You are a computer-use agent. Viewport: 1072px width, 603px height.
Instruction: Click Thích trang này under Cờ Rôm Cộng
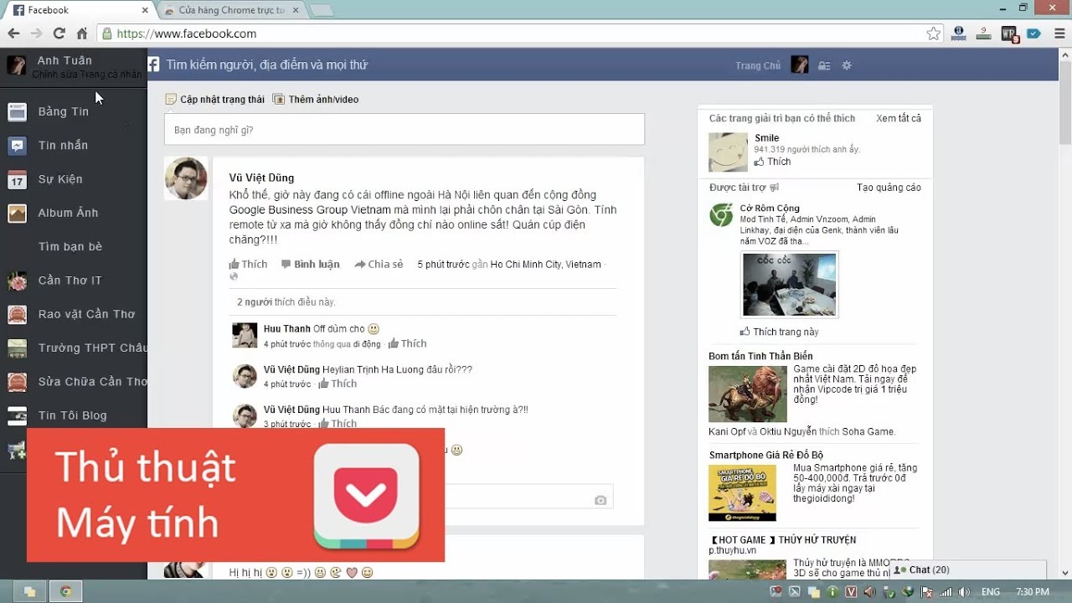point(780,332)
